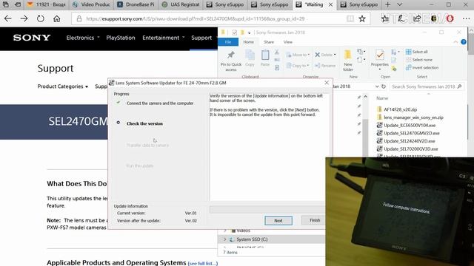Image resolution: width=474 pixels, height=266 pixels.
Task: Collapse the Explorer ribbon chevron
Action: 455,42
